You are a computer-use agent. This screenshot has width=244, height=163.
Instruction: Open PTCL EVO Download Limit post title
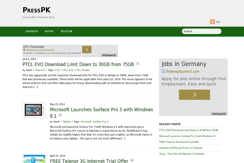pos(78,64)
